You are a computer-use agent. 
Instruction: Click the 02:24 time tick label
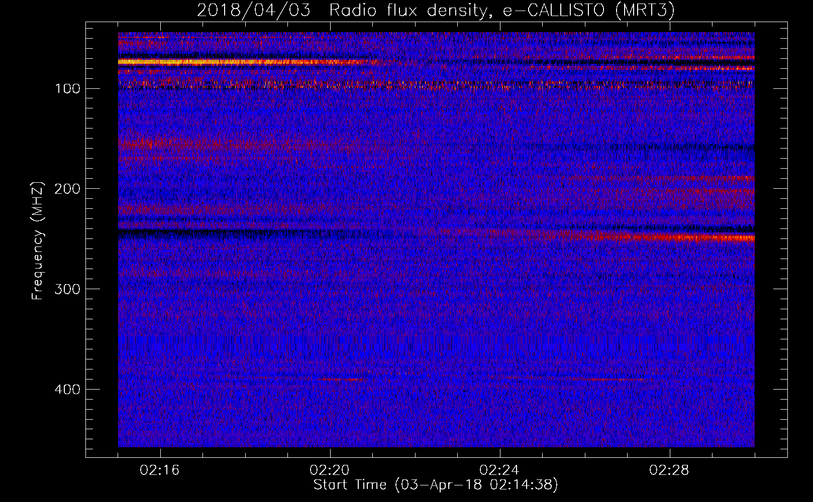click(x=499, y=470)
